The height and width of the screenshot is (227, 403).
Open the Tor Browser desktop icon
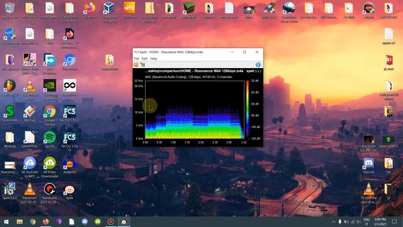pos(10,62)
